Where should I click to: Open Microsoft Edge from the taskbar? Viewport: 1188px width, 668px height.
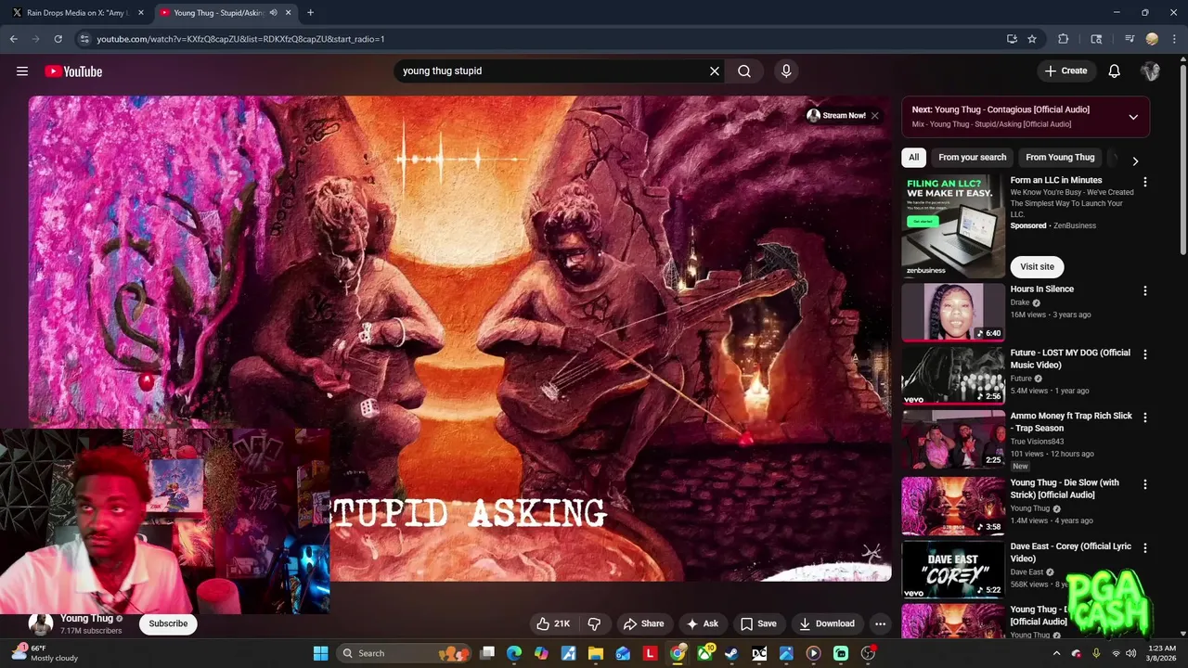coord(514,653)
